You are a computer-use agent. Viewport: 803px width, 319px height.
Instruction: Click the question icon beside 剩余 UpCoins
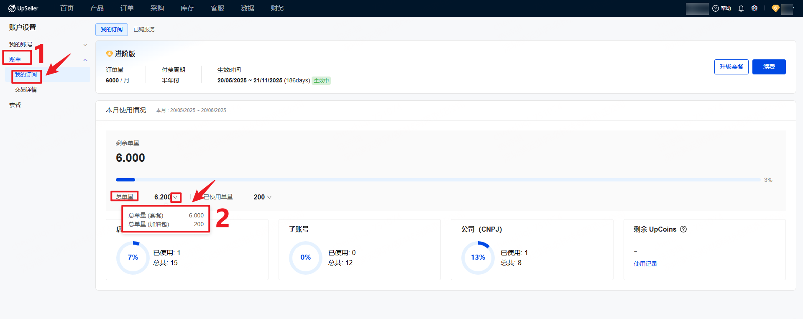(x=683, y=229)
